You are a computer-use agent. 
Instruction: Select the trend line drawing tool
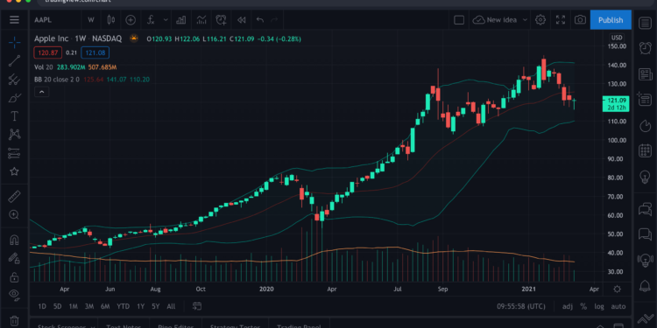14,60
